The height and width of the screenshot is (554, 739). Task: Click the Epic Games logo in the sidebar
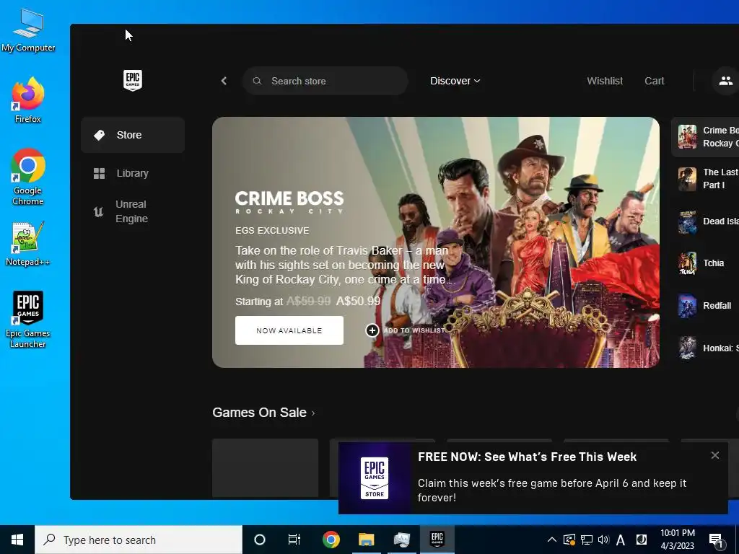(133, 81)
